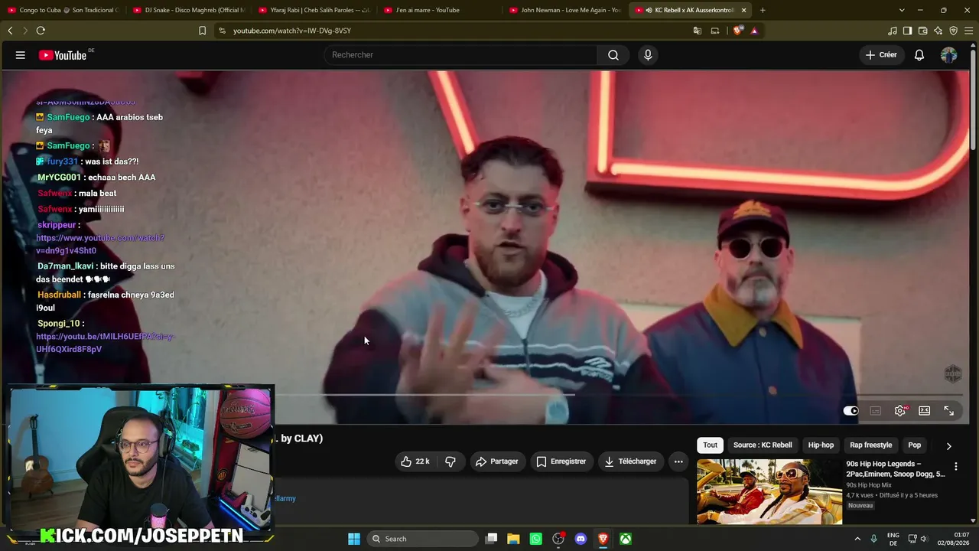Open Brave Rewards triangle icon
979x551 pixels.
(x=754, y=31)
